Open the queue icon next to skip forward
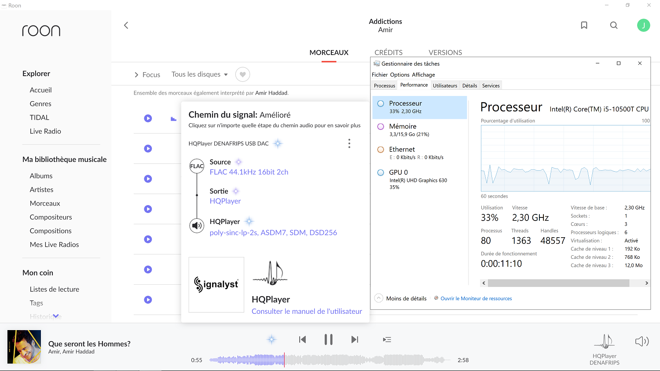660x371 pixels. (x=387, y=339)
